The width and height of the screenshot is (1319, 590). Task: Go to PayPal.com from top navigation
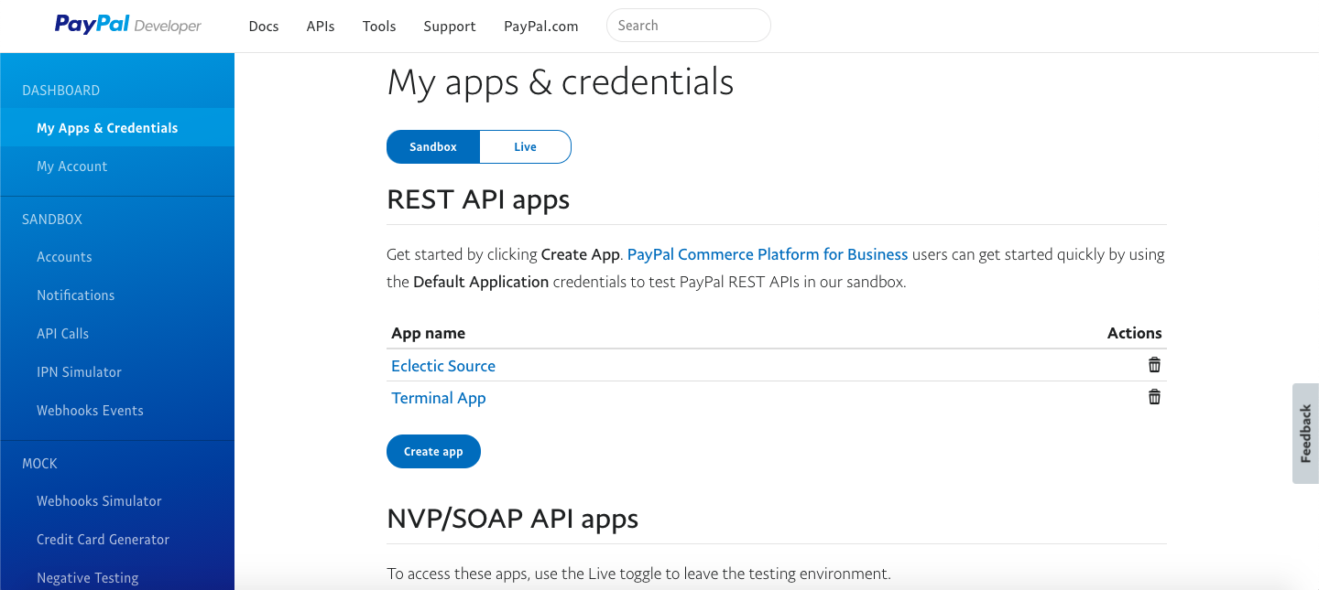(x=541, y=26)
